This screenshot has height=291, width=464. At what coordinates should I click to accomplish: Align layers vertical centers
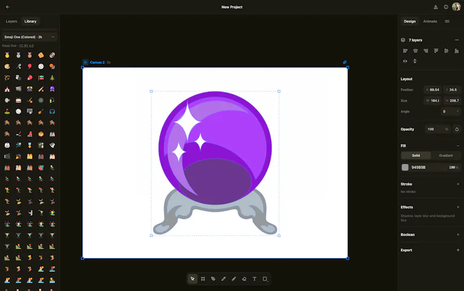(446, 51)
